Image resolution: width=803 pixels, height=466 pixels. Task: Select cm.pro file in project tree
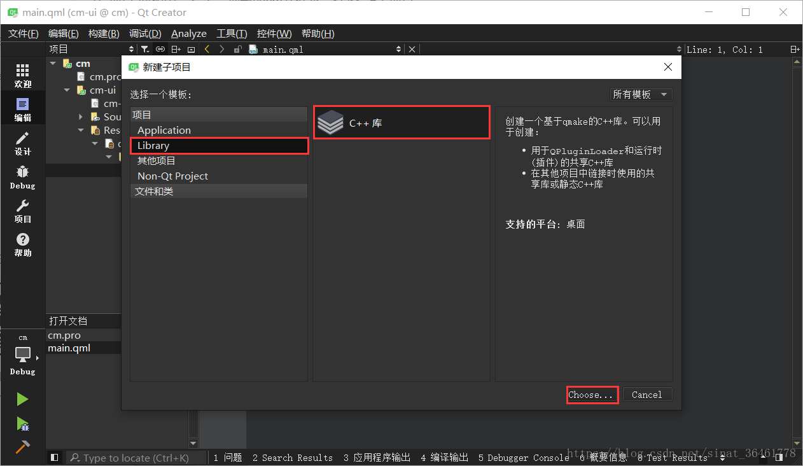pos(99,76)
